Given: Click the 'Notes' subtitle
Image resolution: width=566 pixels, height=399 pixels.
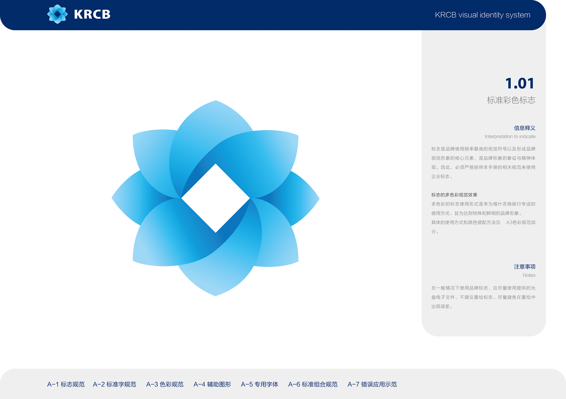Looking at the screenshot, I should coord(529,275).
